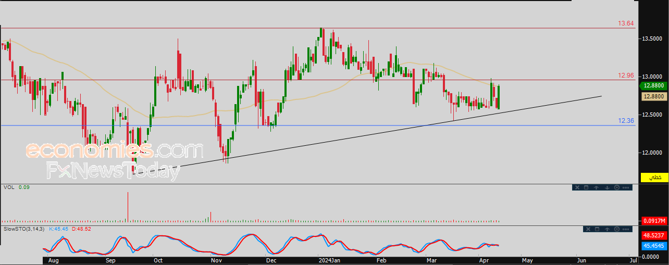Click the VOL value 0.09
669x265 pixels.
[24, 187]
